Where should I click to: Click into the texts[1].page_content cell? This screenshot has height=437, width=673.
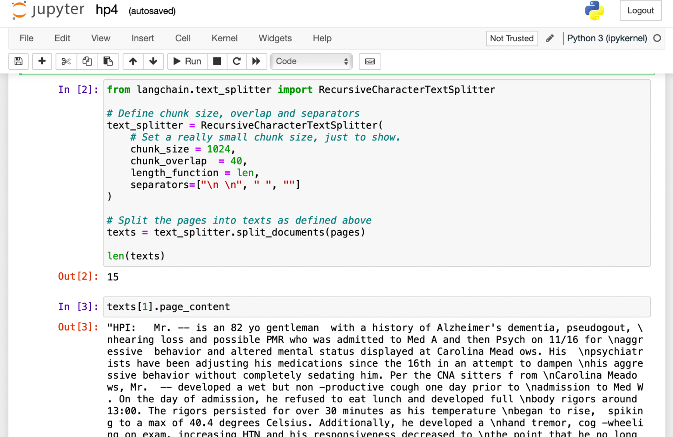[x=377, y=307]
